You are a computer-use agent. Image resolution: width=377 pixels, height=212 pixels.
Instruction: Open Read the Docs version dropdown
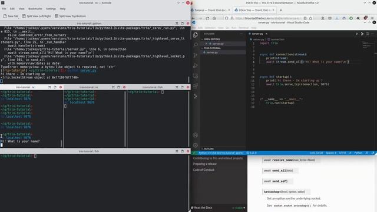(239, 208)
